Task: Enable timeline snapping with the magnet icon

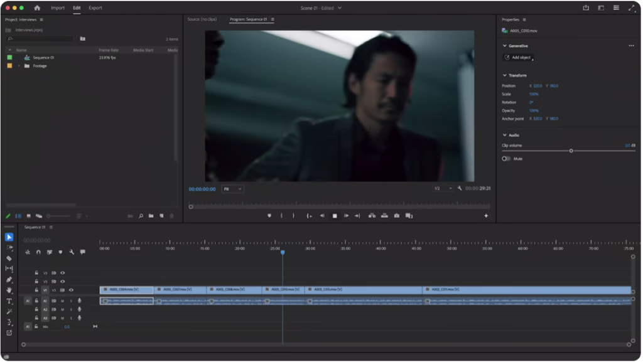Action: (x=38, y=252)
